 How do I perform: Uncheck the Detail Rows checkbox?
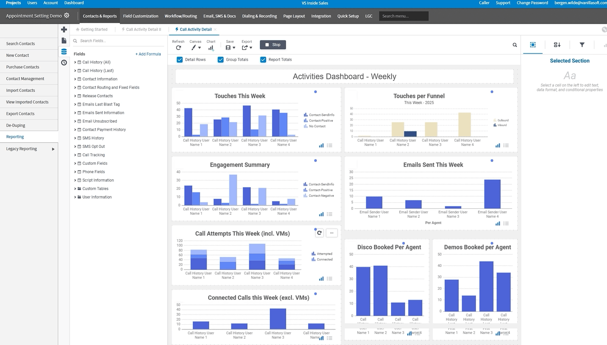pos(180,60)
